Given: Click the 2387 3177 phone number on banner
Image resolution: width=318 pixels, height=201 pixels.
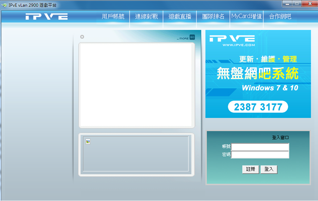Looking at the screenshot, I should [258, 107].
